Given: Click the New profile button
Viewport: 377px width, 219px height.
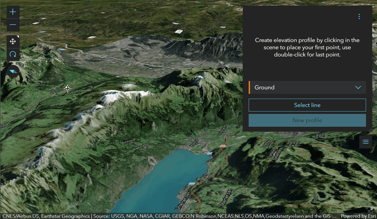Looking at the screenshot, I should [307, 120].
